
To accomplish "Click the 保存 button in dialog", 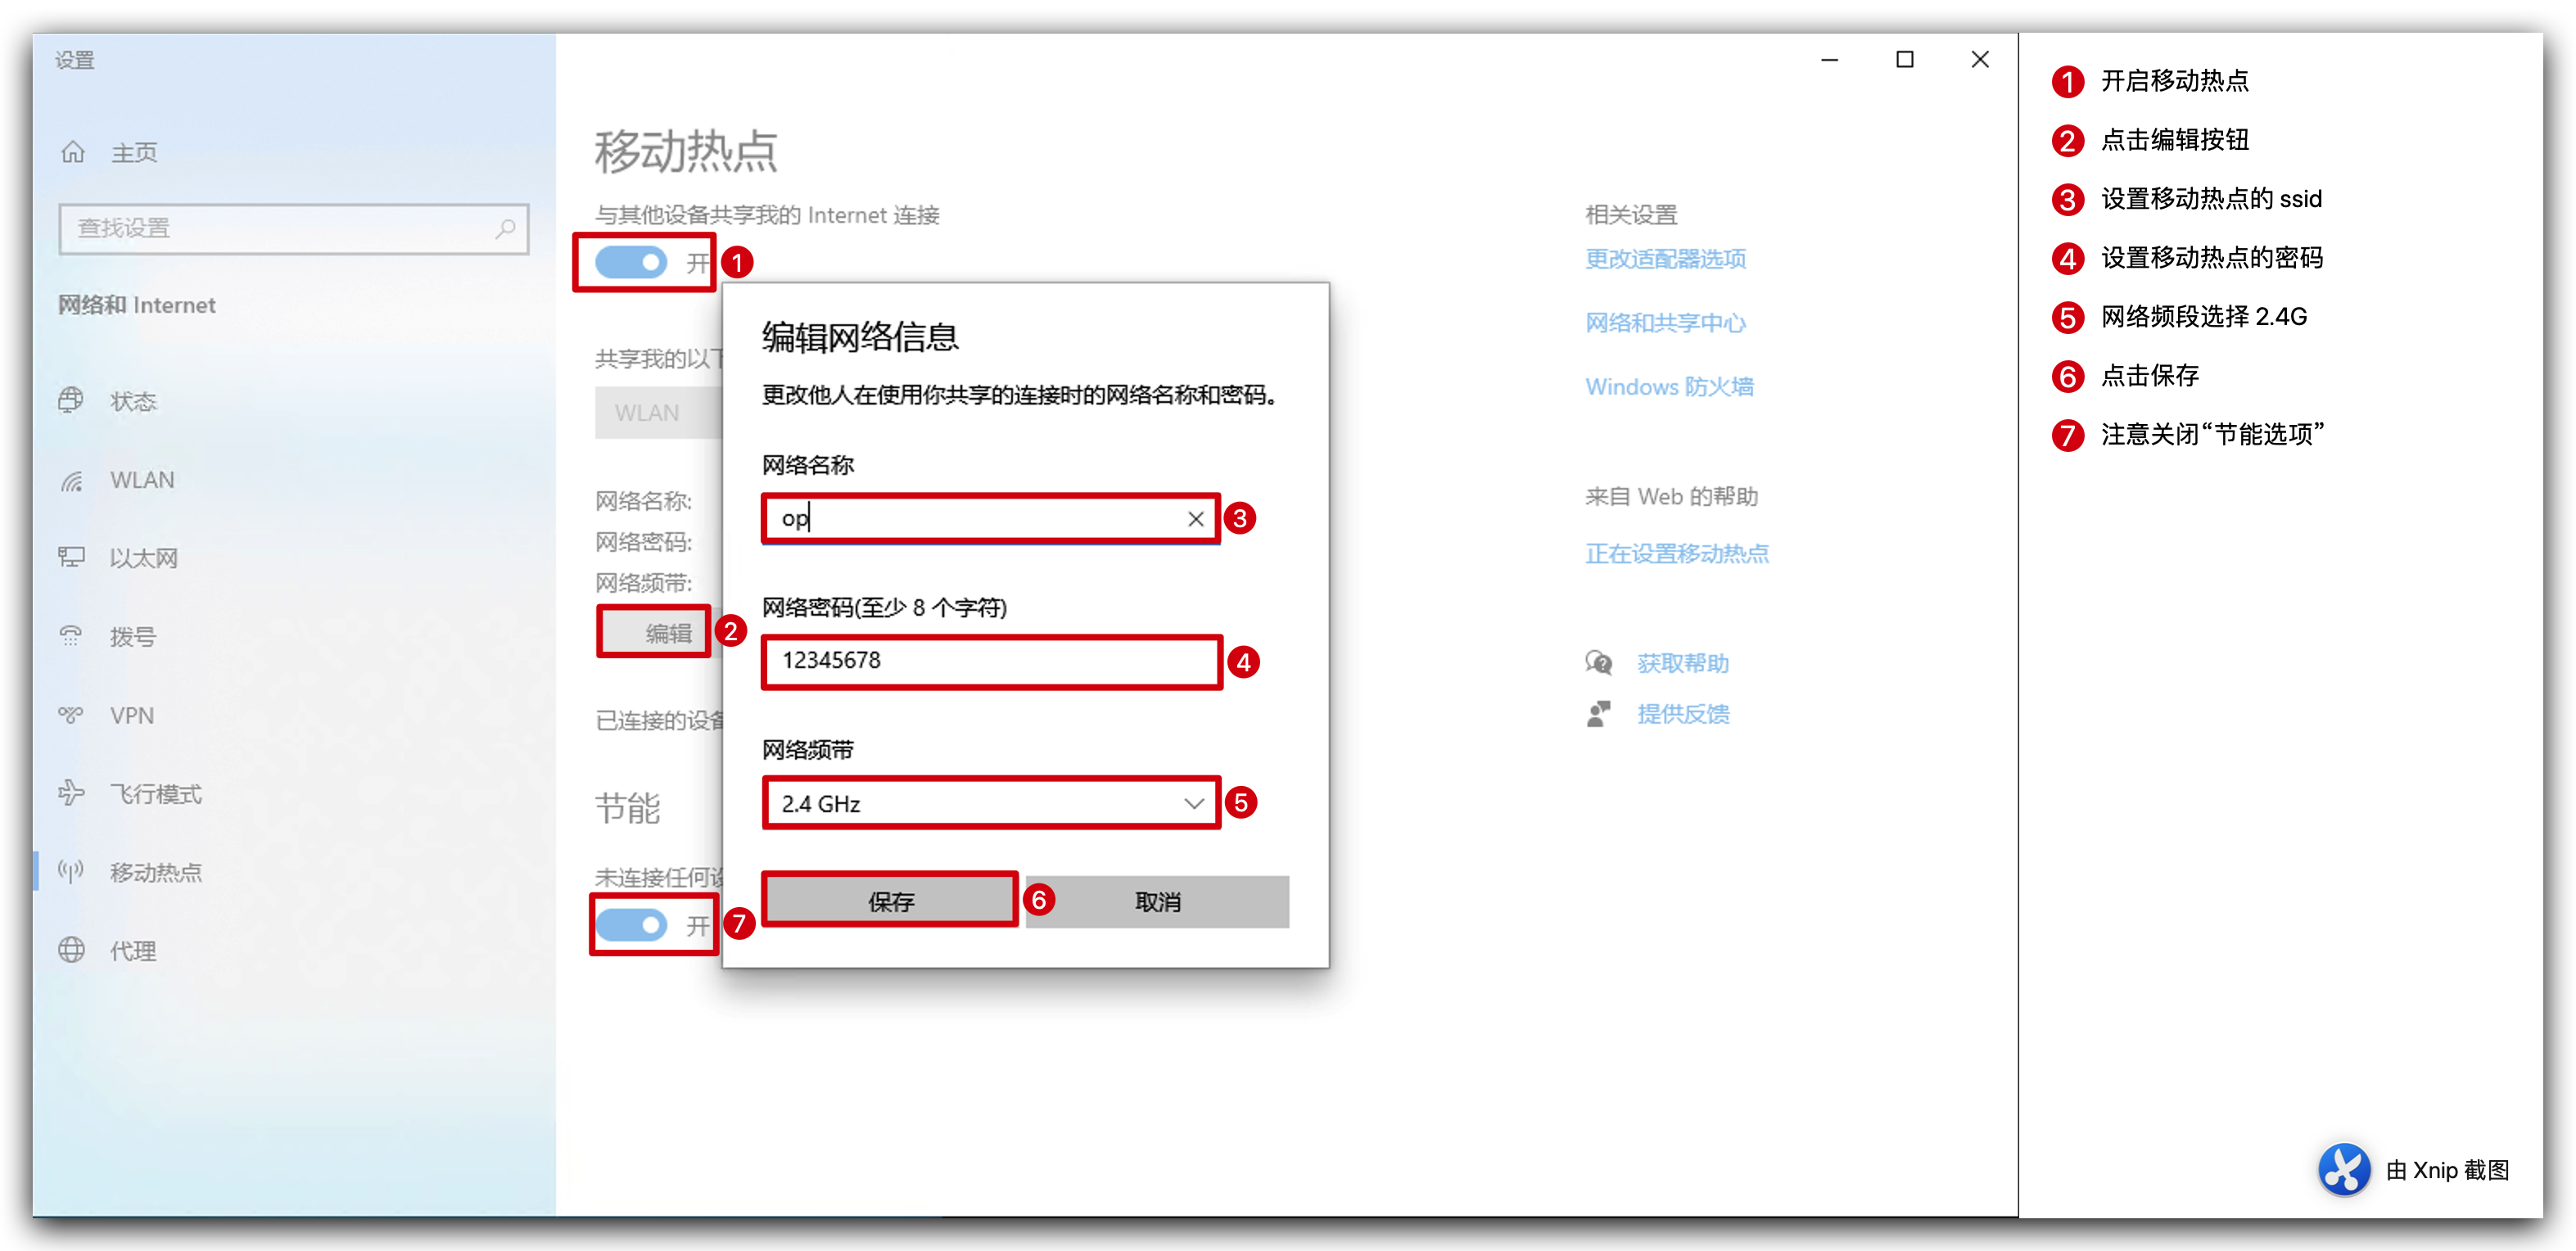I will [x=890, y=901].
